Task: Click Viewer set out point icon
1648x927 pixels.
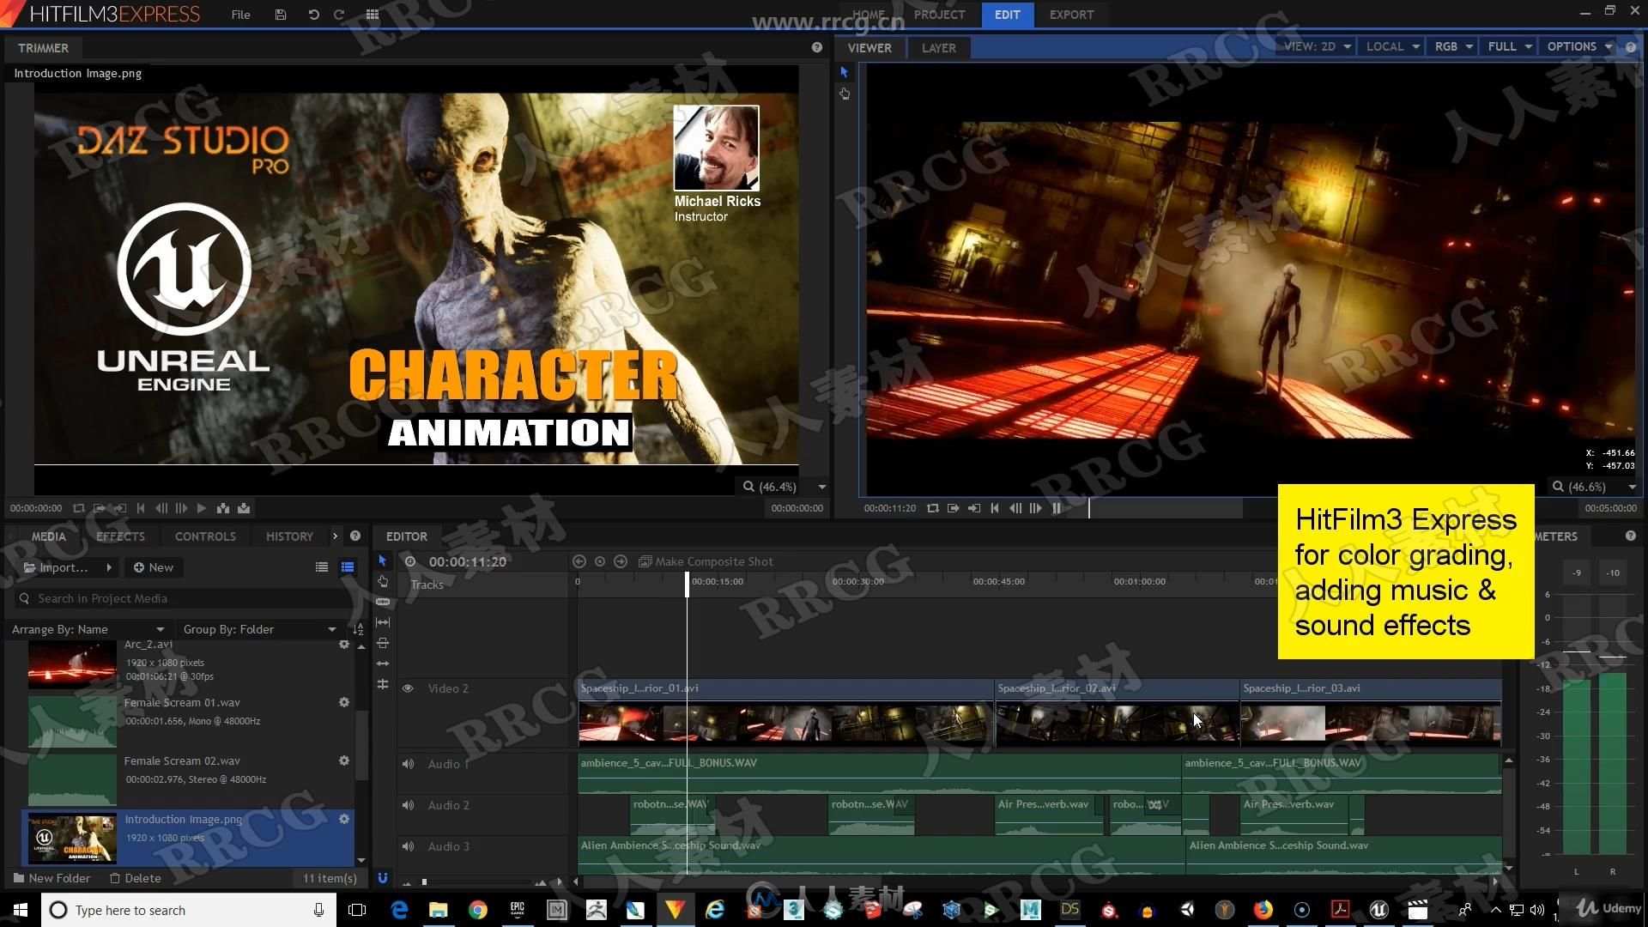Action: click(974, 508)
